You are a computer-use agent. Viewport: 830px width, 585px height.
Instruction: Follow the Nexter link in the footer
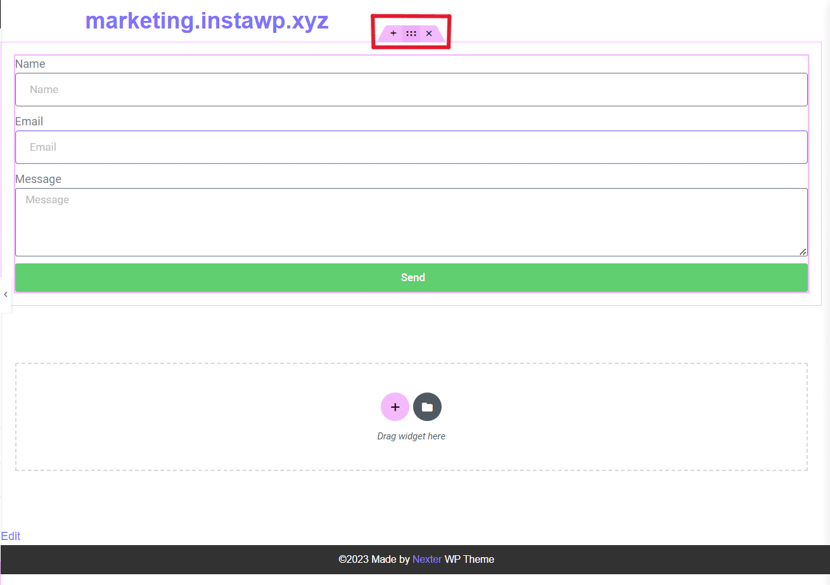click(427, 559)
